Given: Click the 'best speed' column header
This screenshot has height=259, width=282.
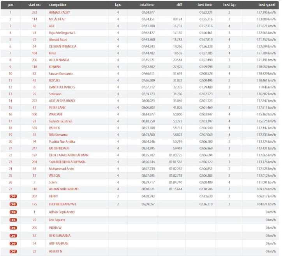Looking at the screenshot, I should [x=267, y=5].
